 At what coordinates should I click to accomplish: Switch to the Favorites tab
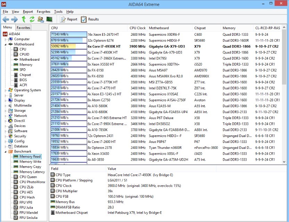pyautogui.click(x=23, y=28)
